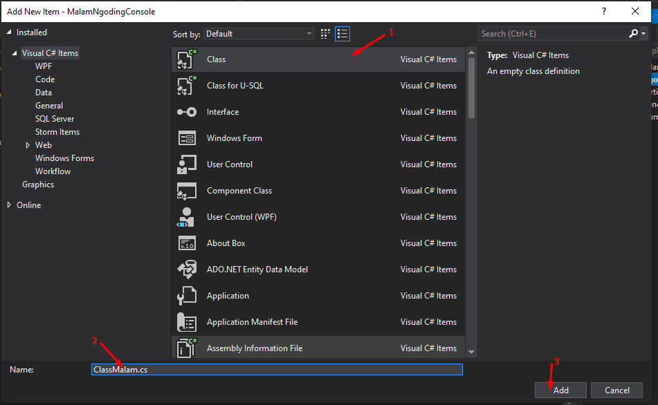Select the Storm Items category
The image size is (658, 405).
(x=57, y=132)
